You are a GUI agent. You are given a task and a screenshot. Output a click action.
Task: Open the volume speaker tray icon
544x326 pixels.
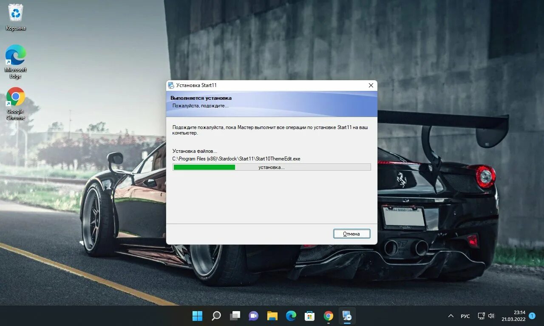click(491, 316)
